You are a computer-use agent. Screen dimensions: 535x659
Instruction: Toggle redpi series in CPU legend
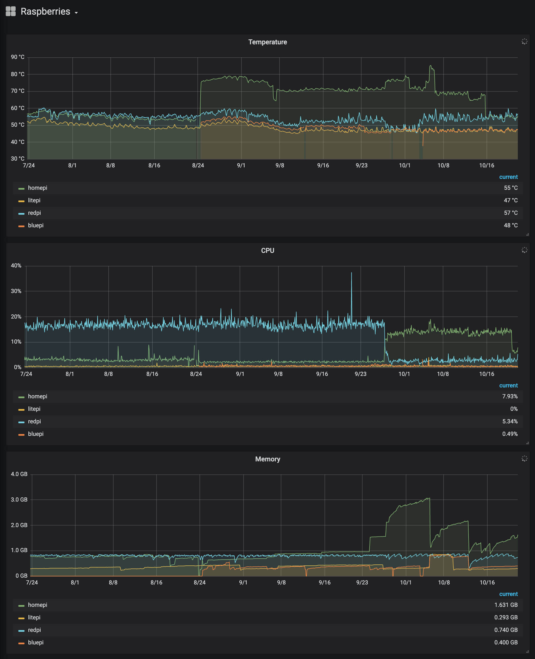tap(34, 421)
